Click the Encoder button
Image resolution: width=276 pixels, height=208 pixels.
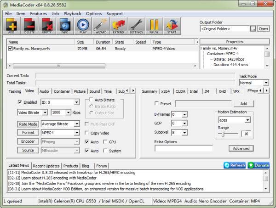point(28,141)
